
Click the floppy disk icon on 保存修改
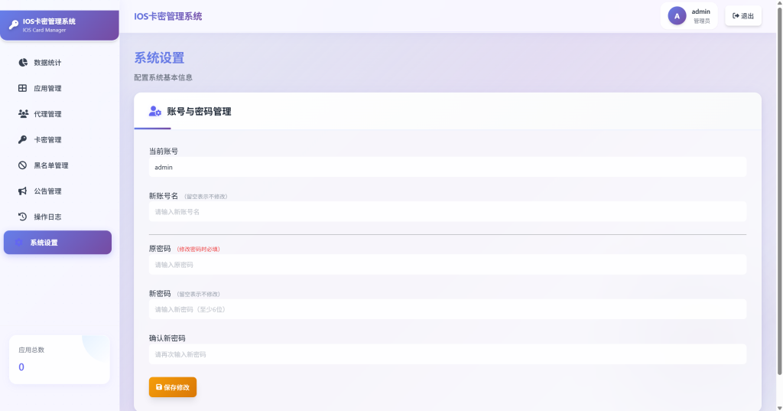click(x=159, y=387)
